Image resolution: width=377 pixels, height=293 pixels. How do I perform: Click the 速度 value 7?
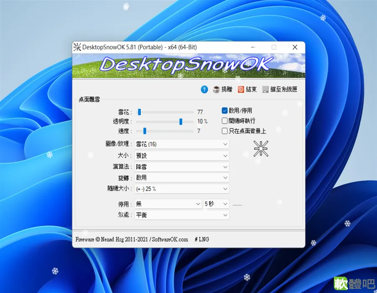199,131
